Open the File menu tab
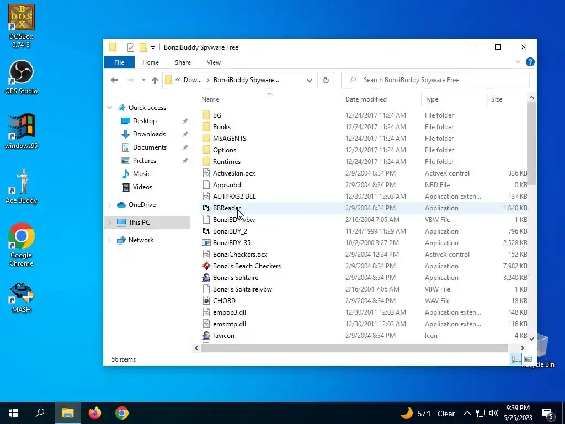Viewport: 565px width, 424px height. click(x=119, y=62)
